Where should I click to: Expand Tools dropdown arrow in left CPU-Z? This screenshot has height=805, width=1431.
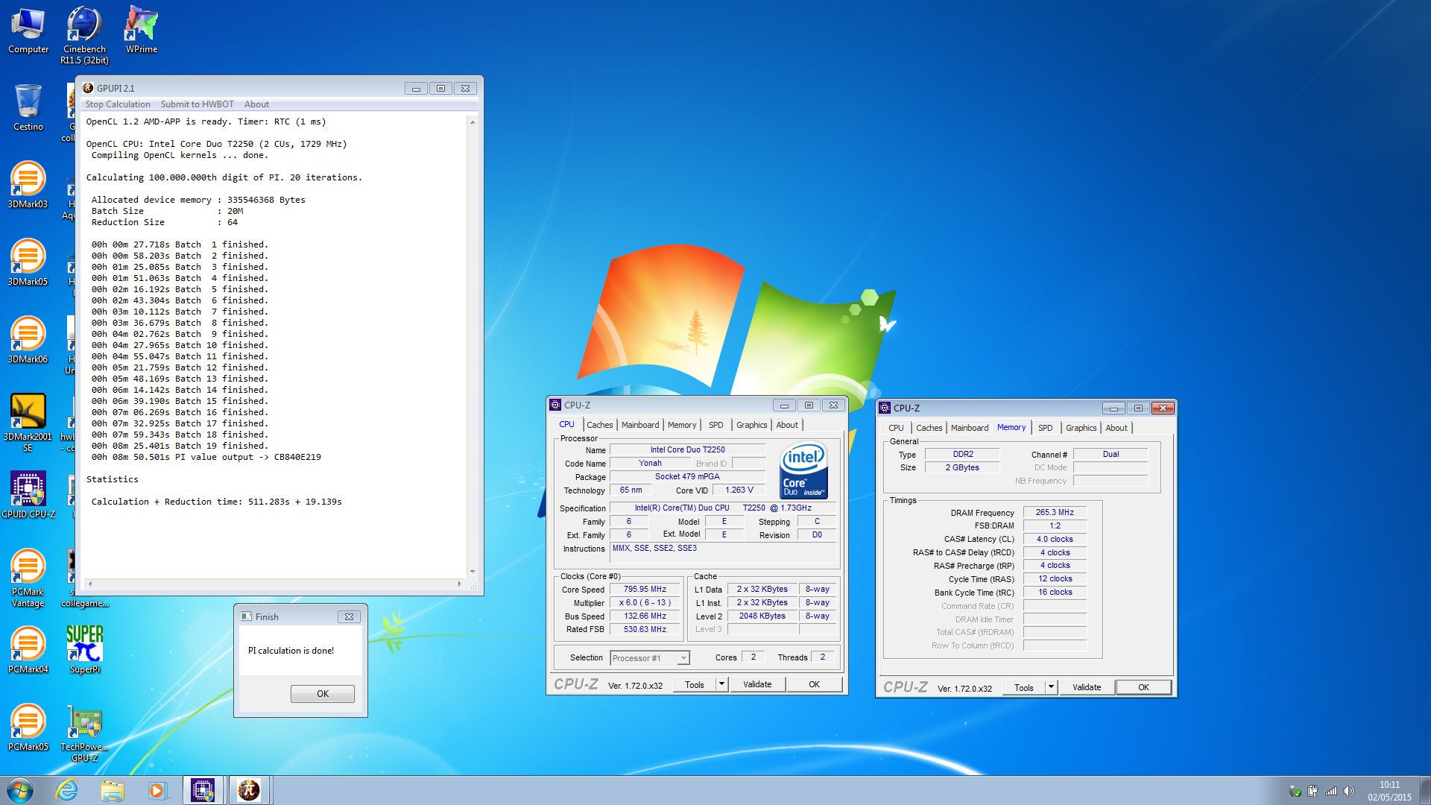[x=721, y=685]
